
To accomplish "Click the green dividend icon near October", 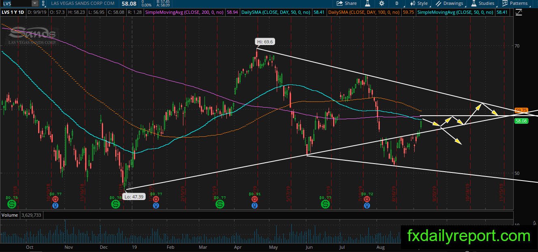I will coord(11,204).
